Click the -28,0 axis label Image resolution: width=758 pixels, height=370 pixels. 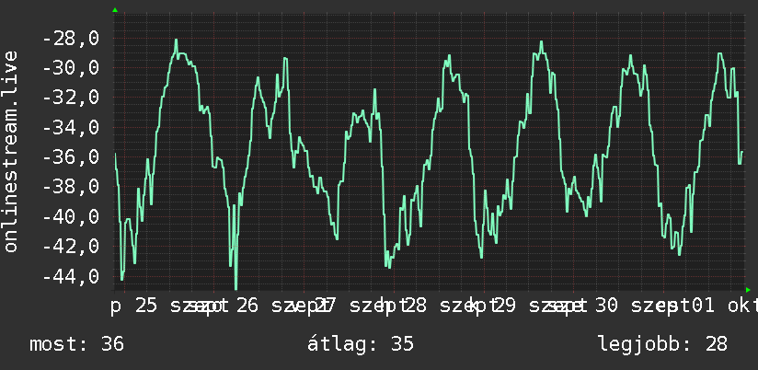71,39
